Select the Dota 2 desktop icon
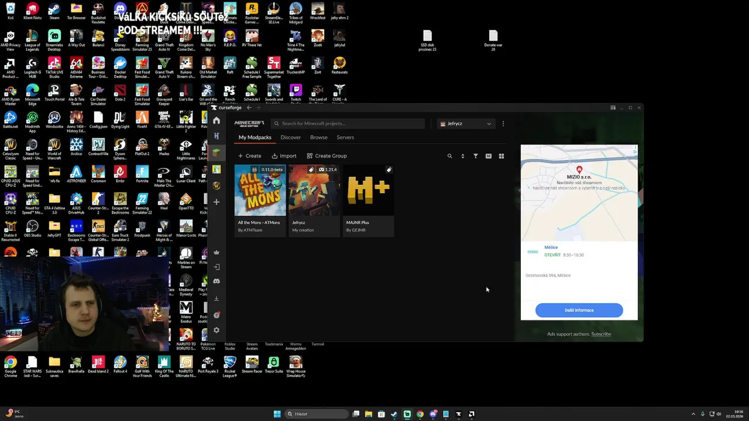 coord(120,94)
